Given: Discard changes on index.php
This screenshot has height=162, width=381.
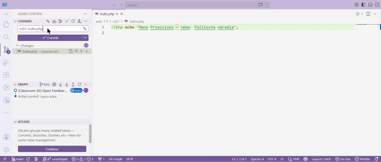Looking at the screenshot, I should point(76,51).
